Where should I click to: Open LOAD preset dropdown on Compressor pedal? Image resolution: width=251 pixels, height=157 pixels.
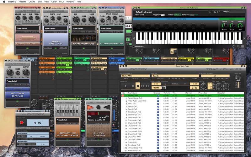coord(119,32)
